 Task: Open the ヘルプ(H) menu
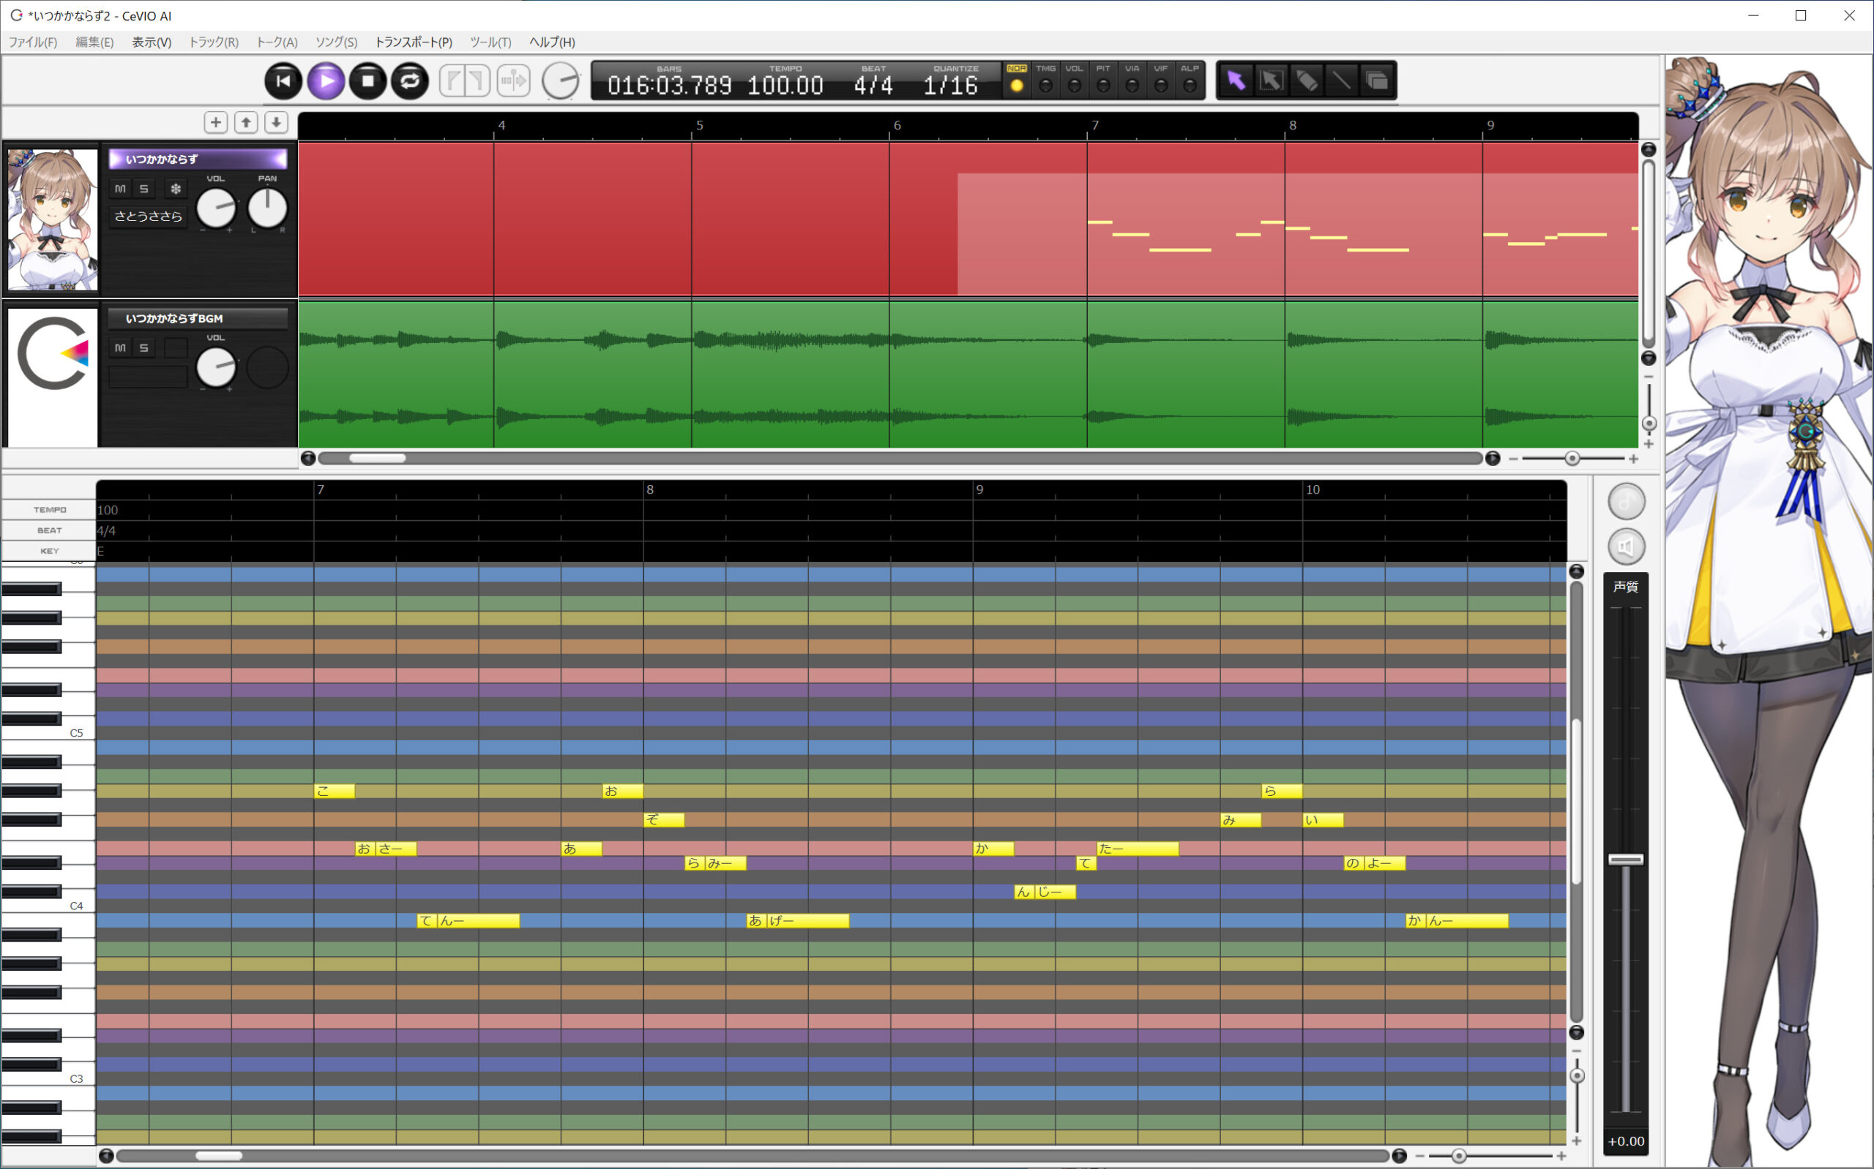[552, 42]
